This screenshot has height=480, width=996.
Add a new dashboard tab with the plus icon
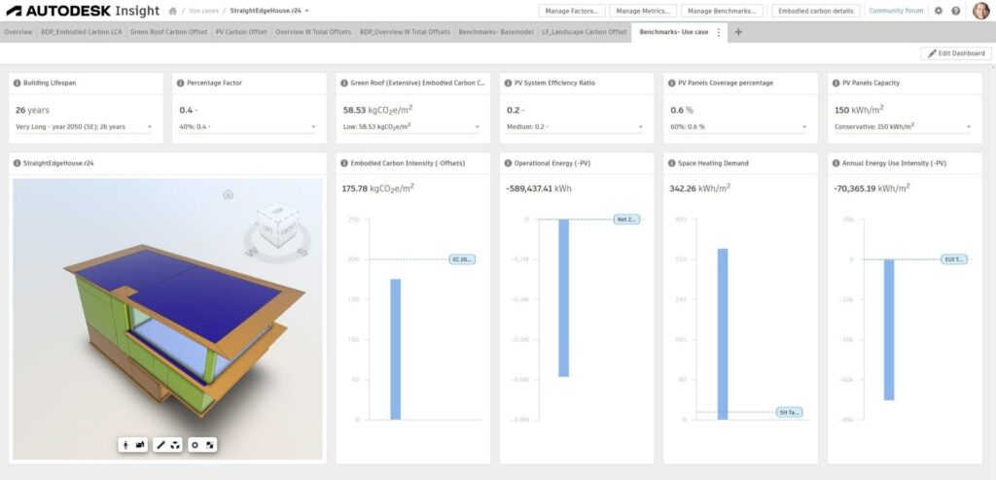point(738,32)
